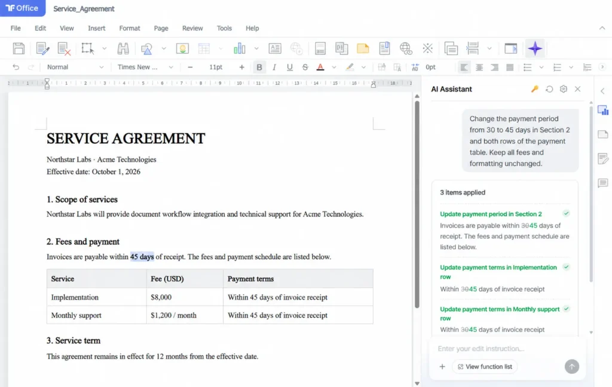Expand the chart dropdown arrow
The width and height of the screenshot is (612, 387).
(x=256, y=49)
